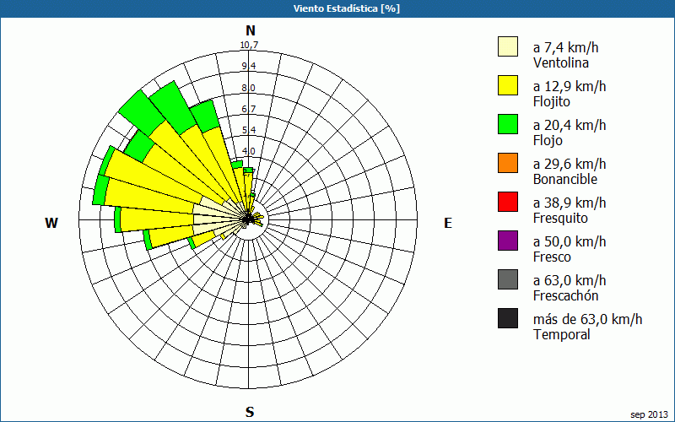This screenshot has height=422, width=675.
Task: Click the 'más de 63,0 km/h' legend text
Action: (587, 319)
